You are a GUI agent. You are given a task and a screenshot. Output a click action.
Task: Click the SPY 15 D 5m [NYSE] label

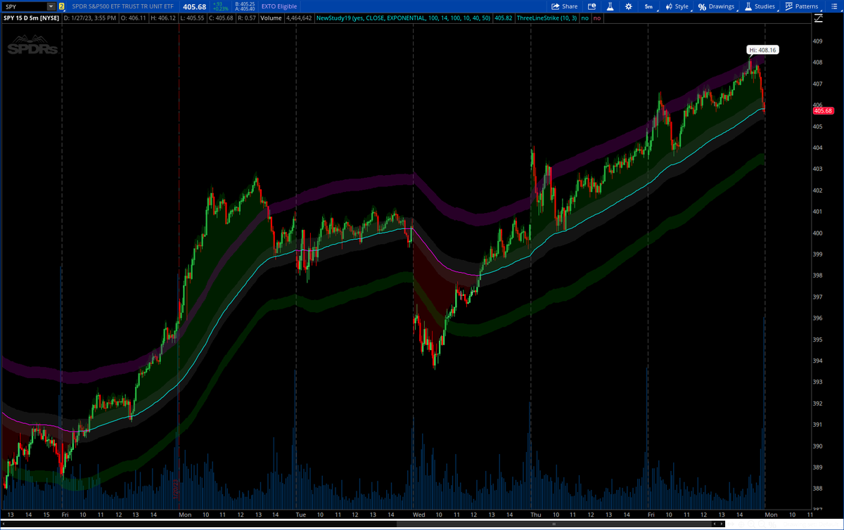tap(31, 17)
